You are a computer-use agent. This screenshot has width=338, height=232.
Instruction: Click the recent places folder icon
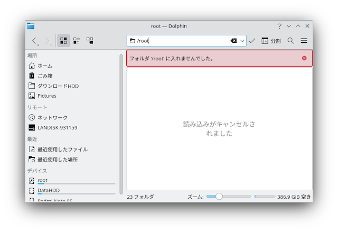[x=32, y=160]
